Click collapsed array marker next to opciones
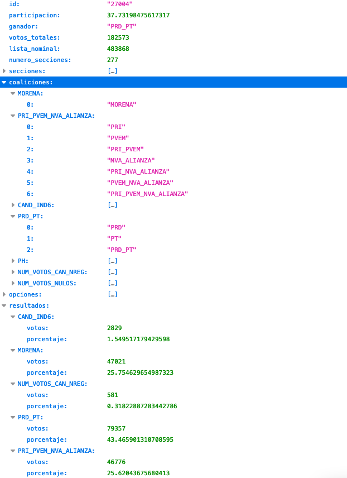This screenshot has height=478, width=347. pos(113,294)
